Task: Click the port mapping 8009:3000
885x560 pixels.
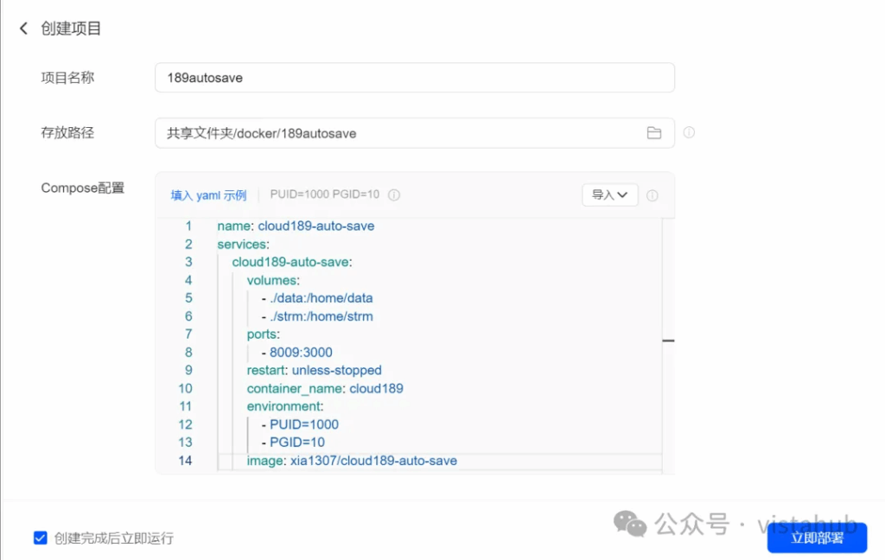Action: click(301, 353)
